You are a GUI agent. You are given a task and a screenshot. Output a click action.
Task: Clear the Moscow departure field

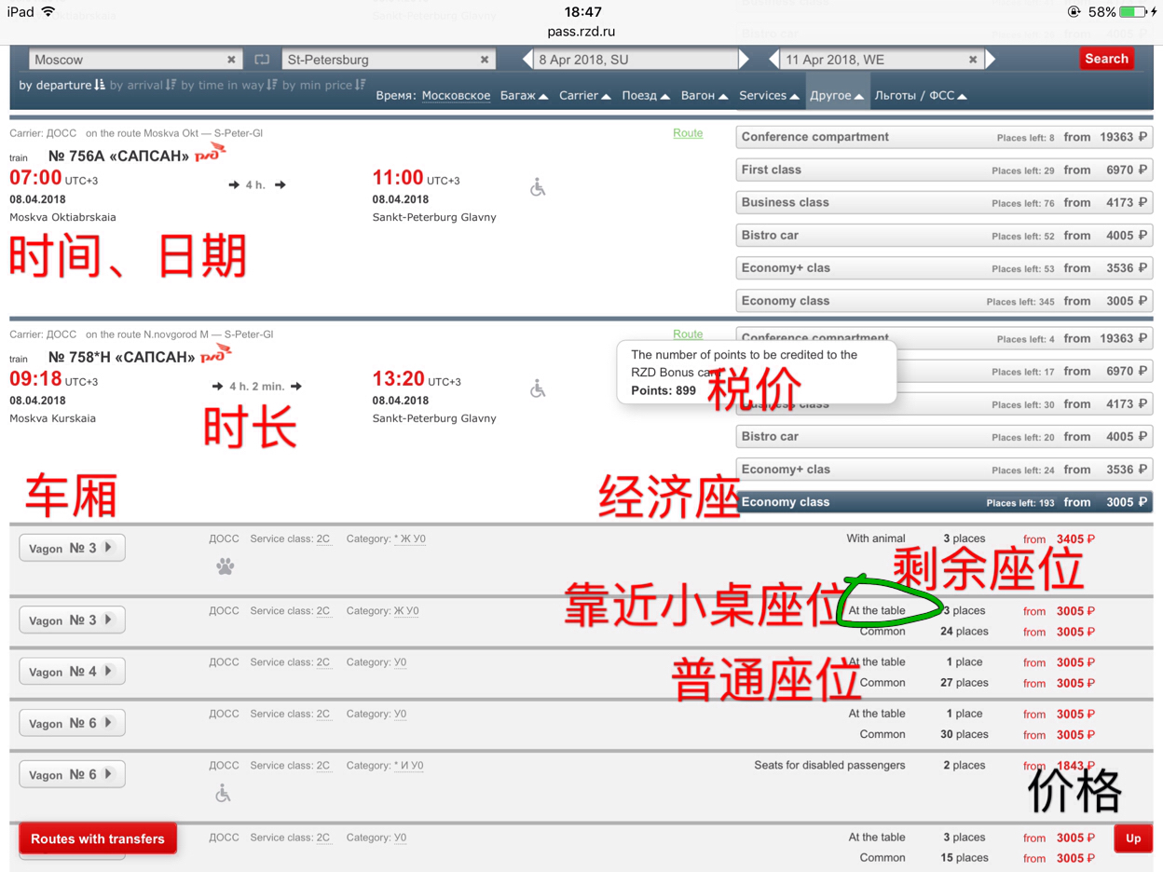231,60
